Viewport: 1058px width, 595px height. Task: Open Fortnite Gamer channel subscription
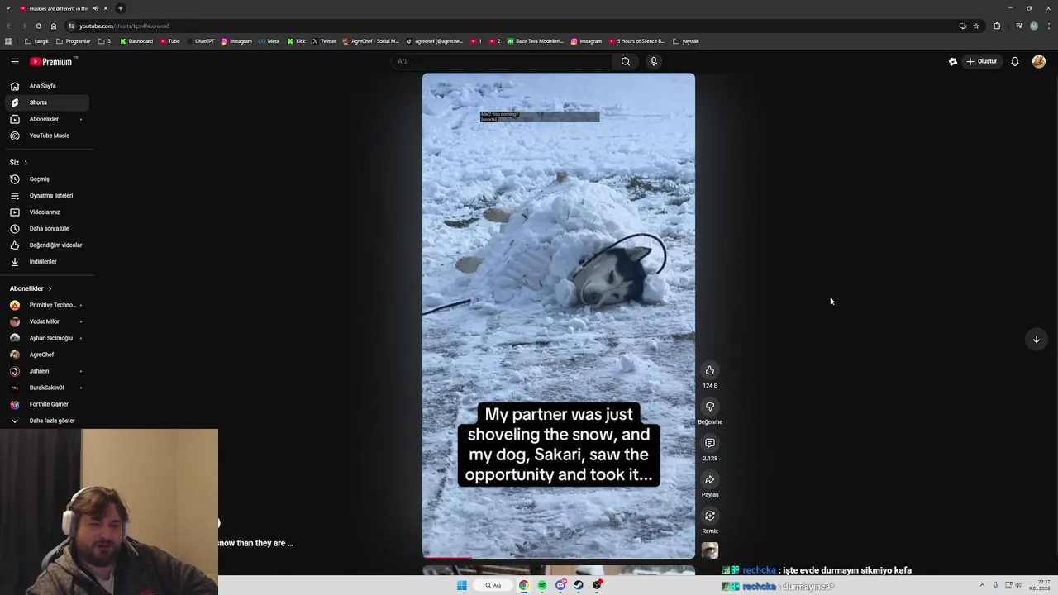[x=46, y=404]
